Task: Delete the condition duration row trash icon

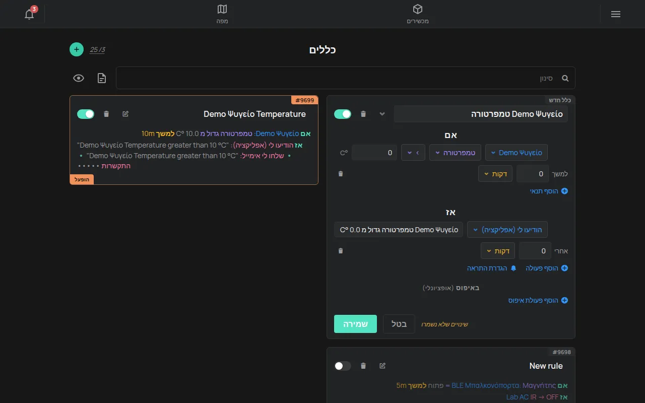Action: pyautogui.click(x=341, y=174)
